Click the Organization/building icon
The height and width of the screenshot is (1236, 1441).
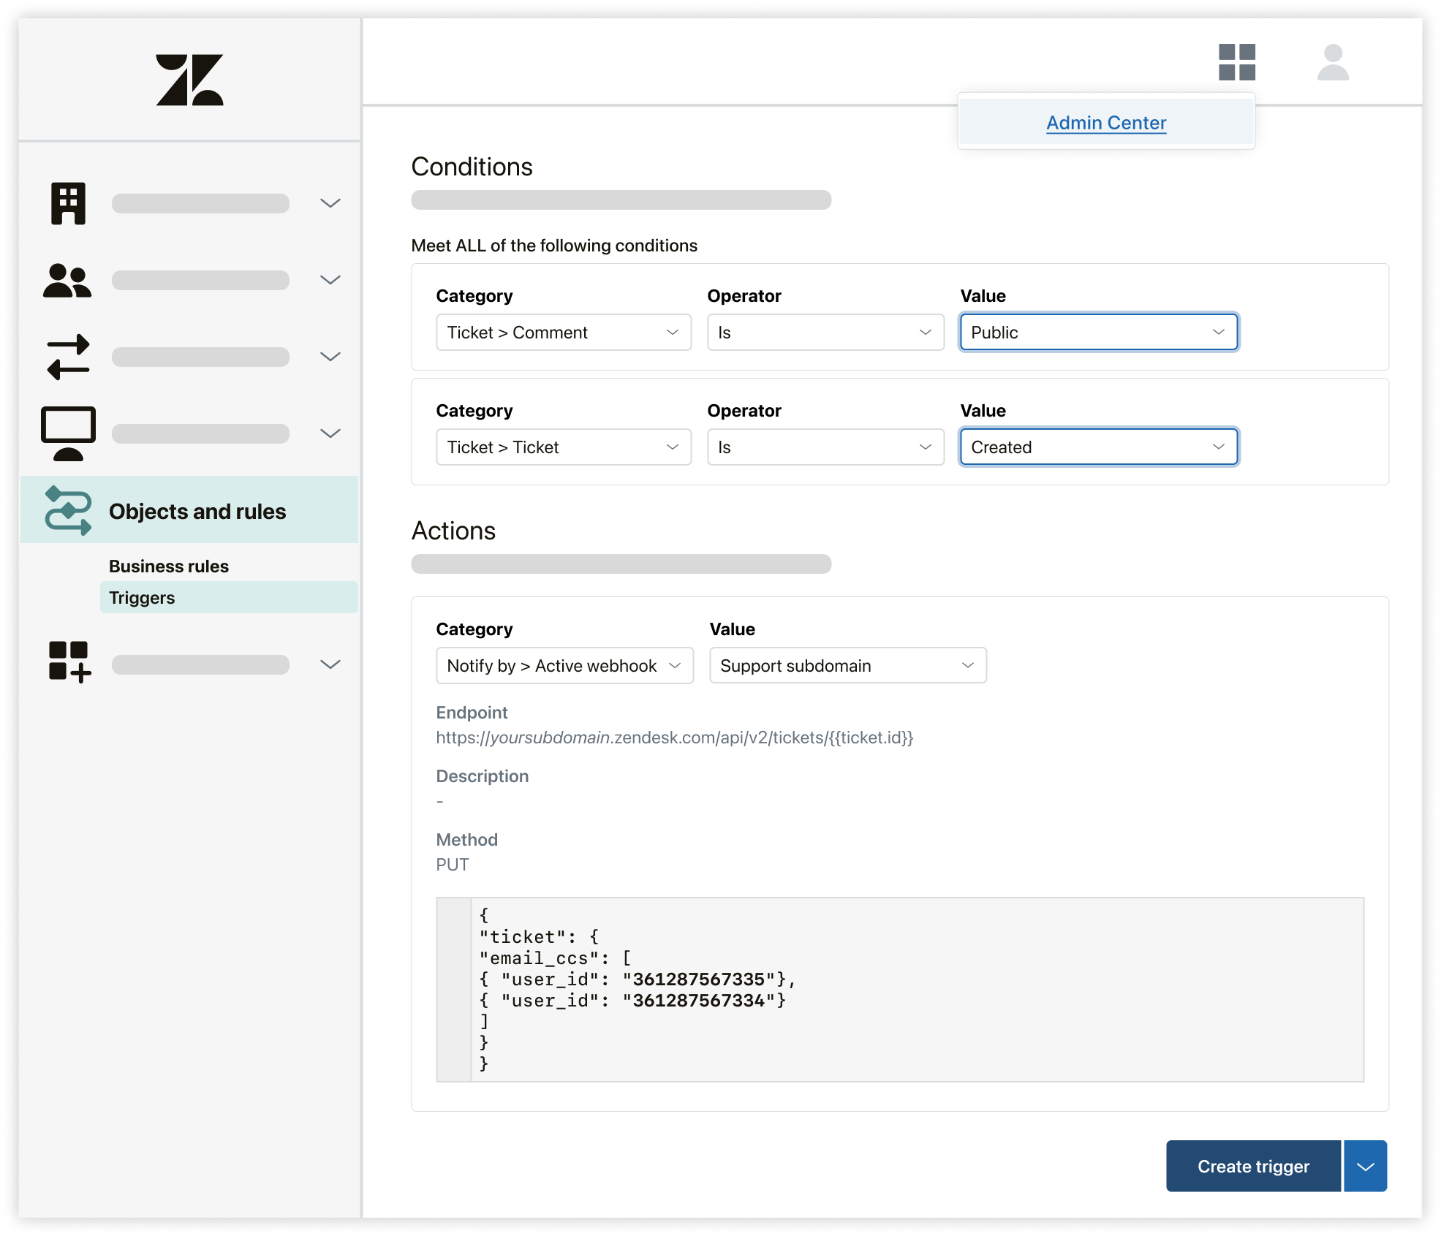pyautogui.click(x=67, y=202)
